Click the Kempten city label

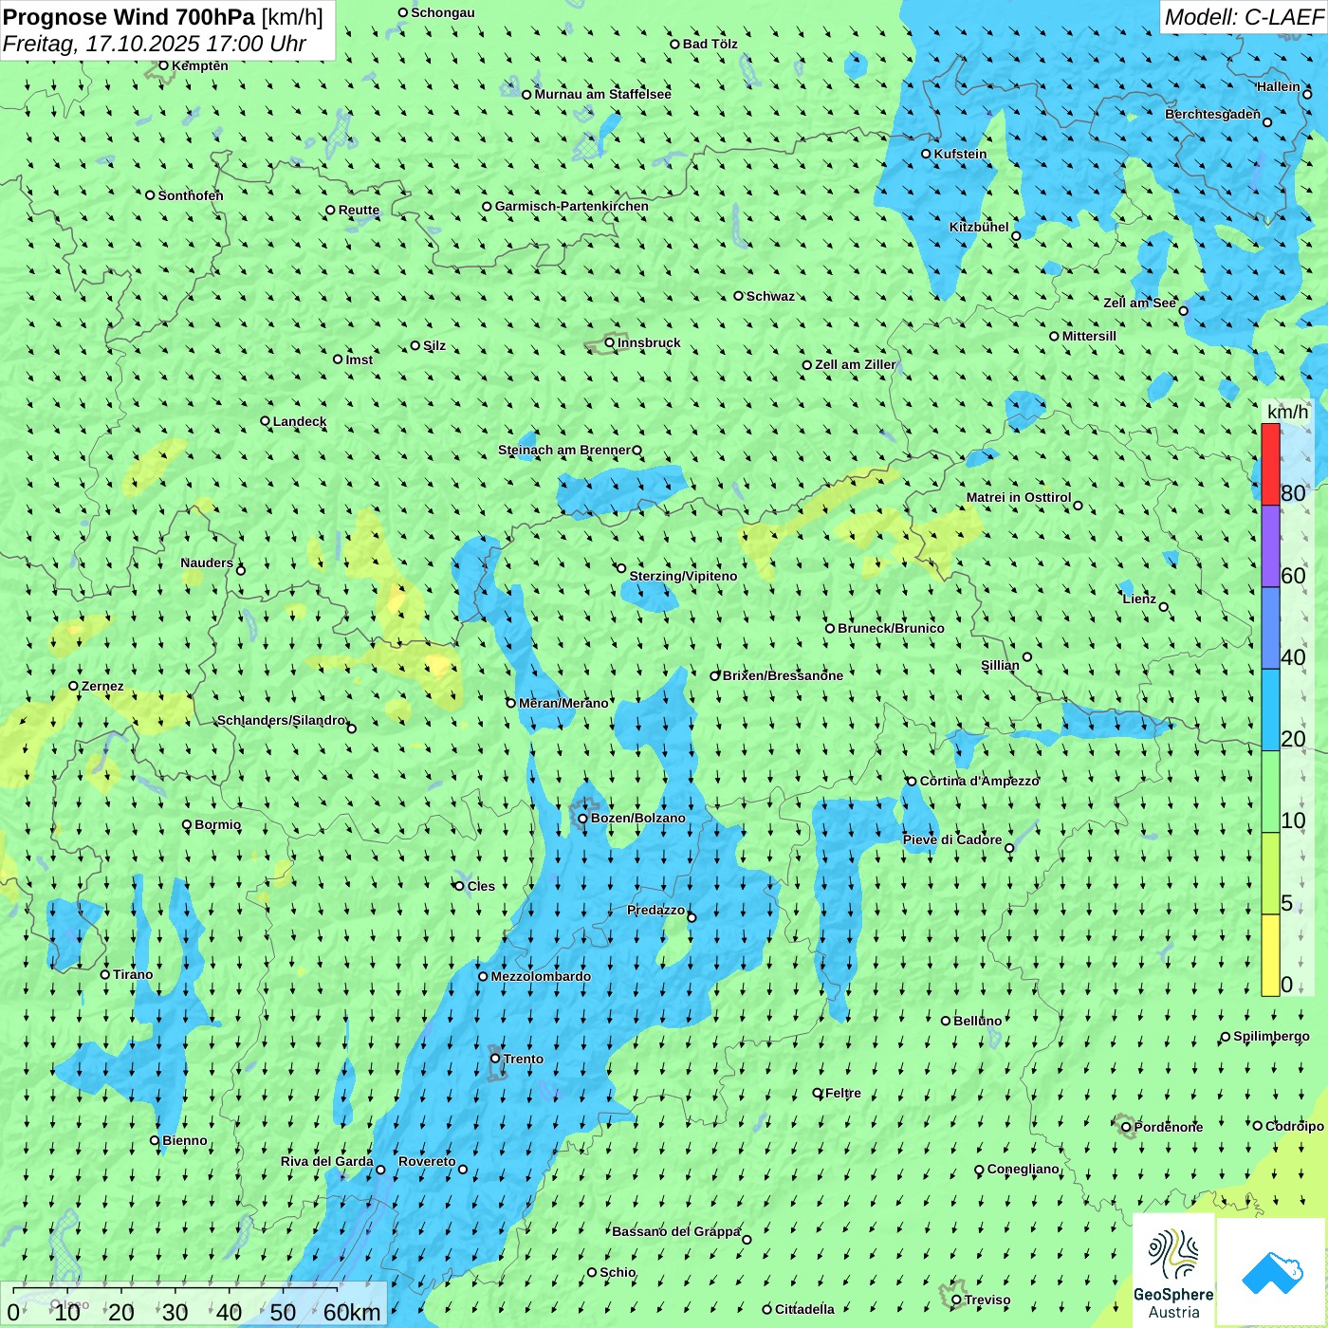[x=199, y=65]
